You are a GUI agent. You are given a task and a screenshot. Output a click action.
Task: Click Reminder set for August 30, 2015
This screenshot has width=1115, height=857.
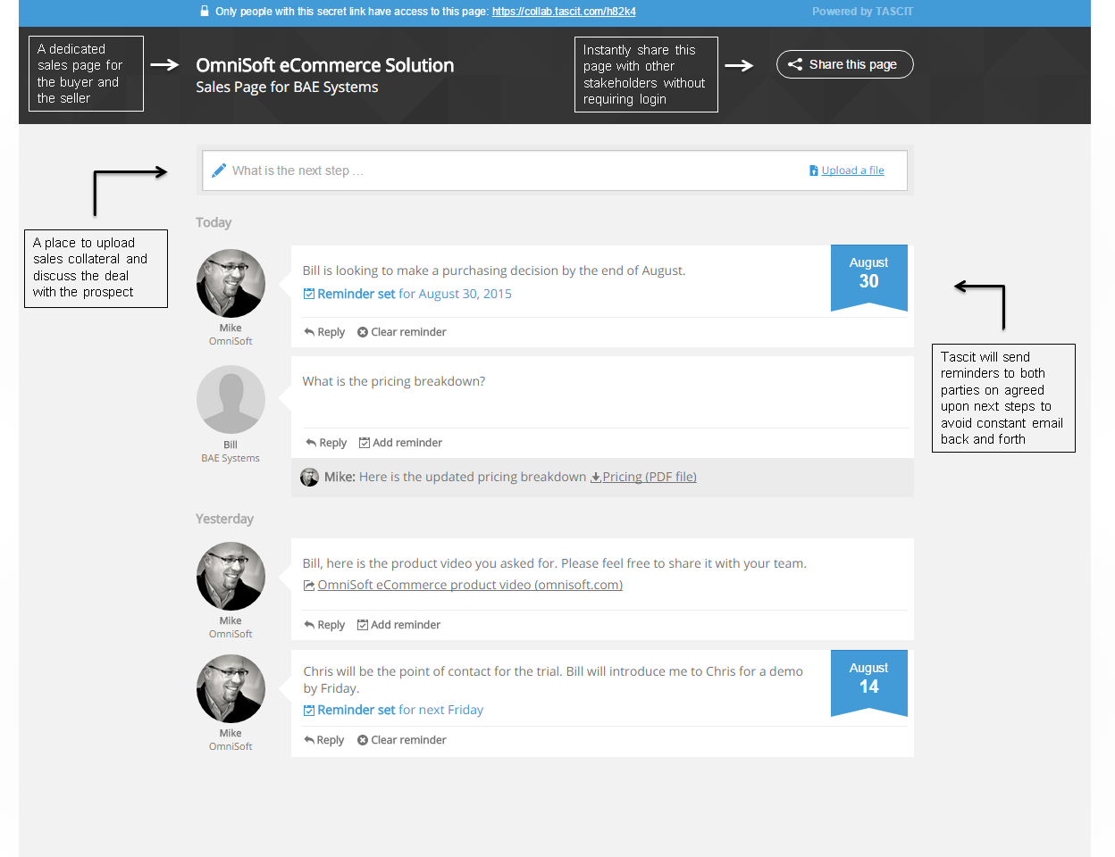(415, 294)
